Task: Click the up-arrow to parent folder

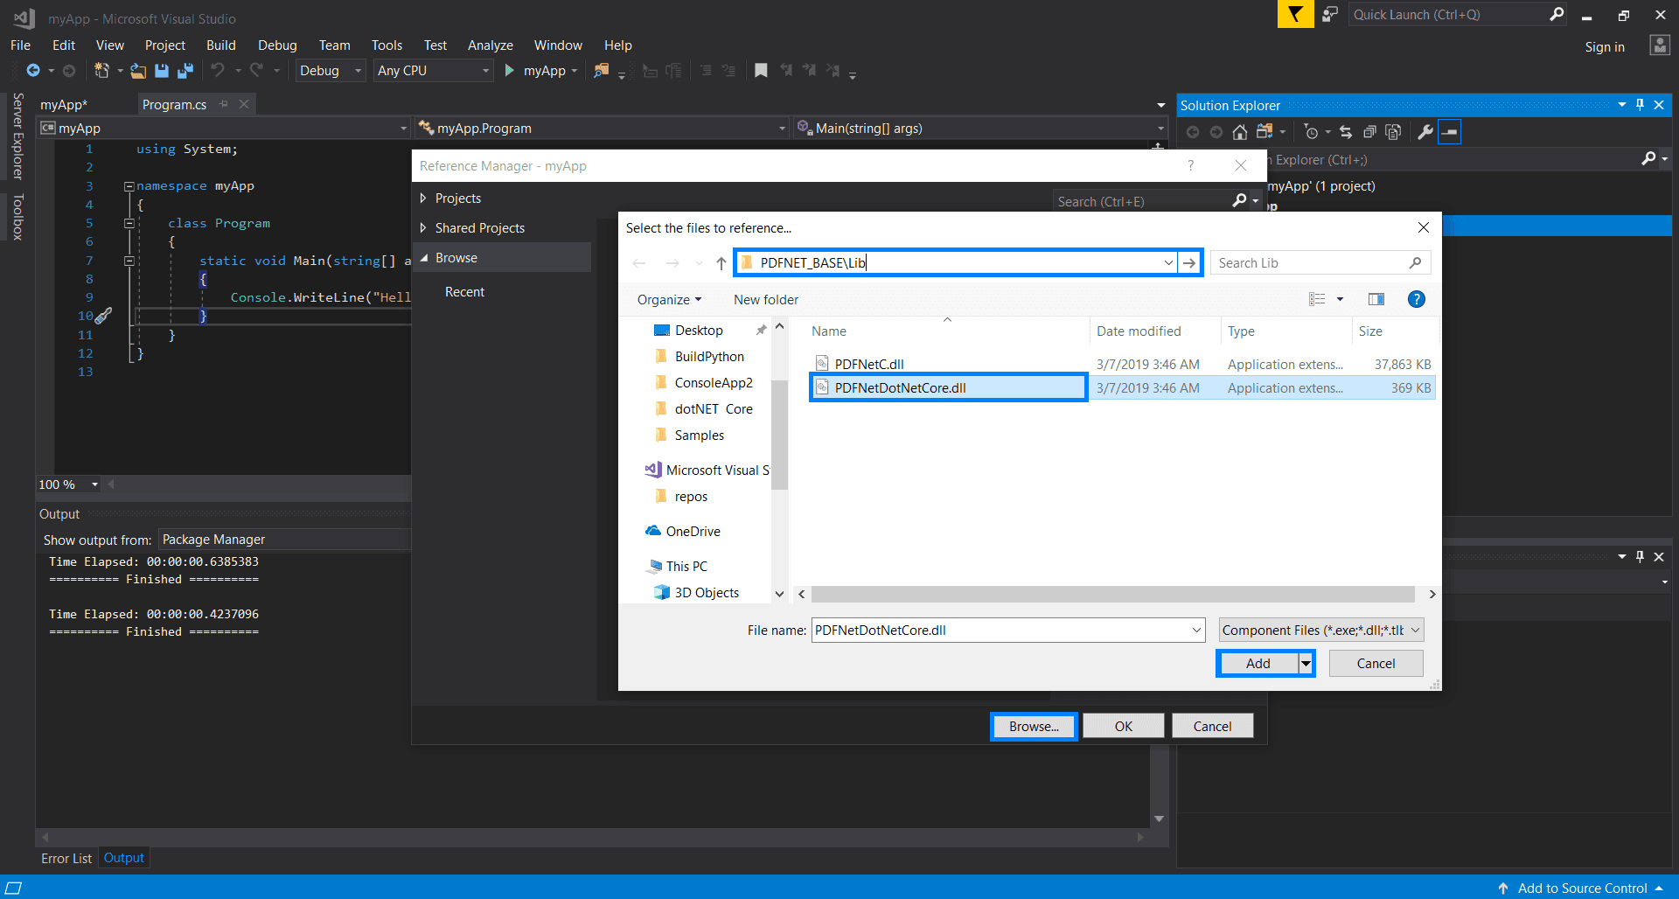Action: tap(721, 263)
